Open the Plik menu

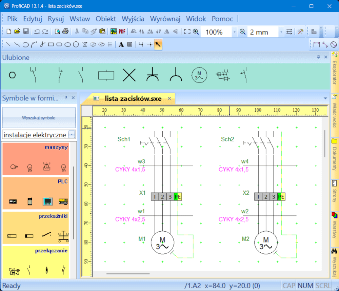coord(12,19)
